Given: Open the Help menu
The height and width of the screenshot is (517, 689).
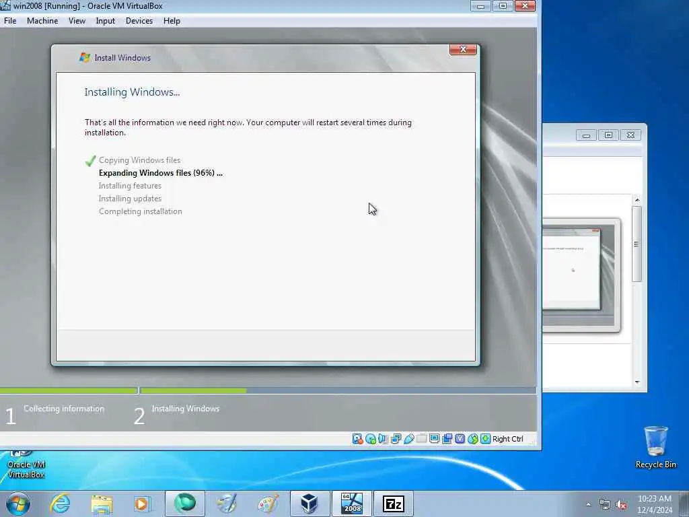Looking at the screenshot, I should pyautogui.click(x=172, y=21).
